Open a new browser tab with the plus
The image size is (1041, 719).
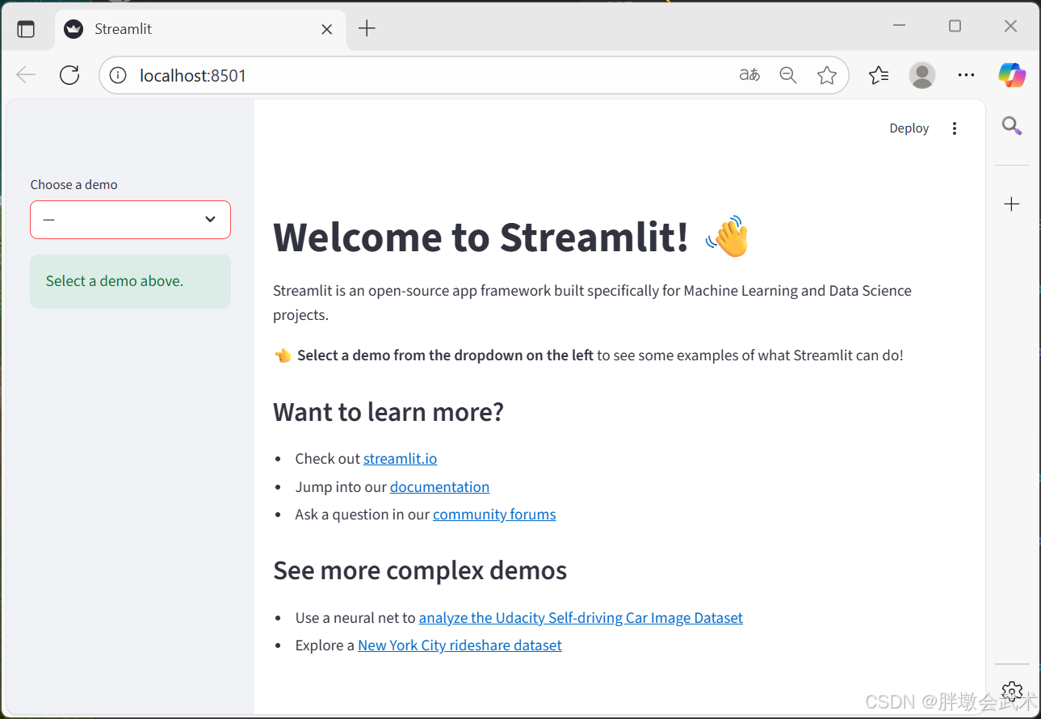pos(367,27)
